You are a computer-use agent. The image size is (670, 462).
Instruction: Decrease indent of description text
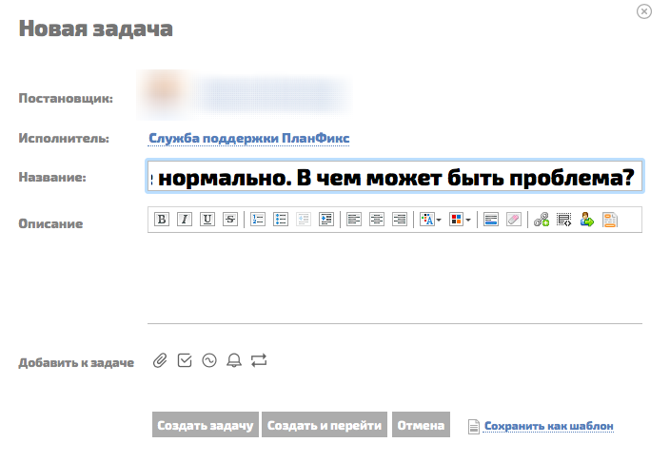304,220
